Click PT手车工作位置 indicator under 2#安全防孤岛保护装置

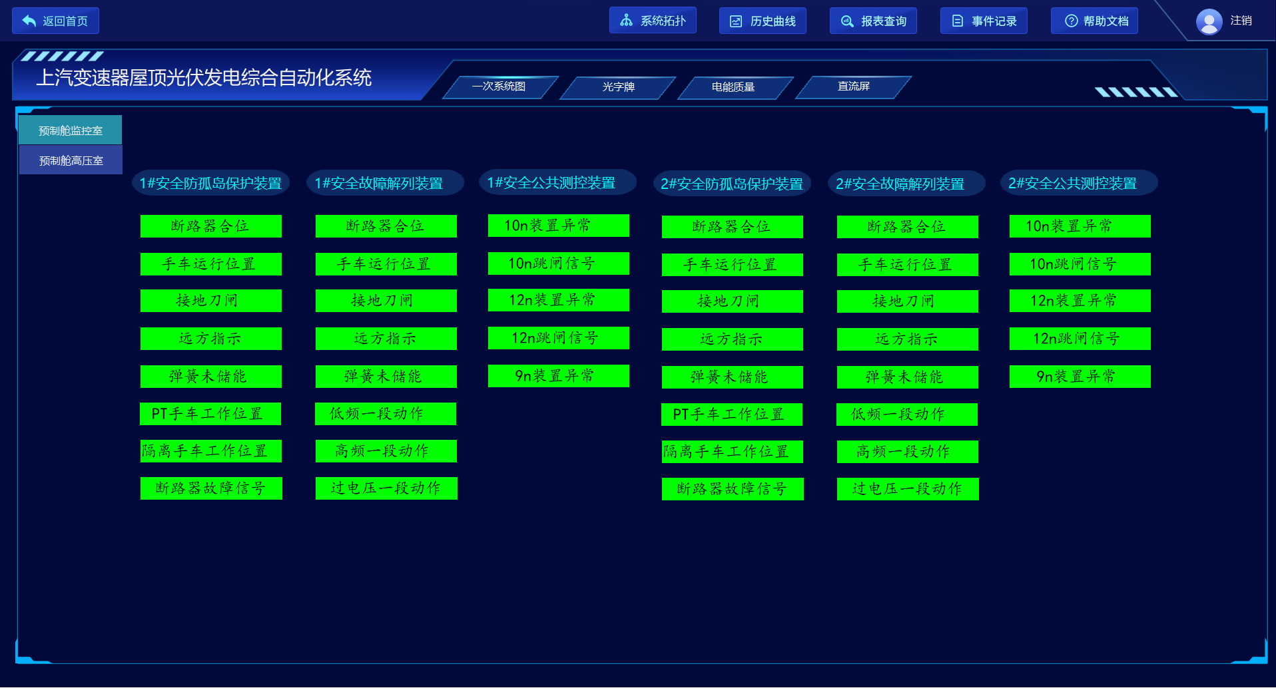click(x=732, y=415)
